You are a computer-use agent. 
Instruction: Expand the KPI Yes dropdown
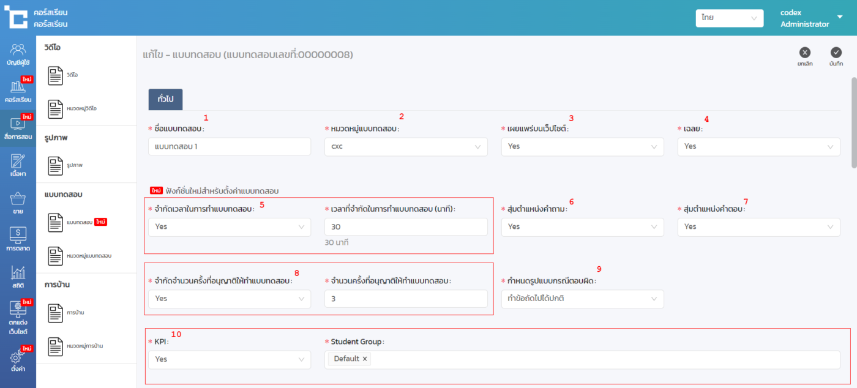[229, 359]
